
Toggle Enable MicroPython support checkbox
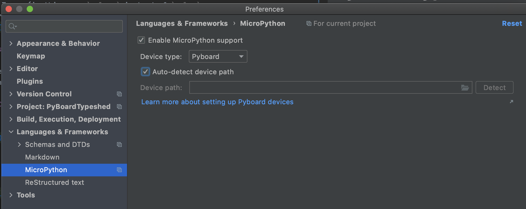pyautogui.click(x=141, y=40)
